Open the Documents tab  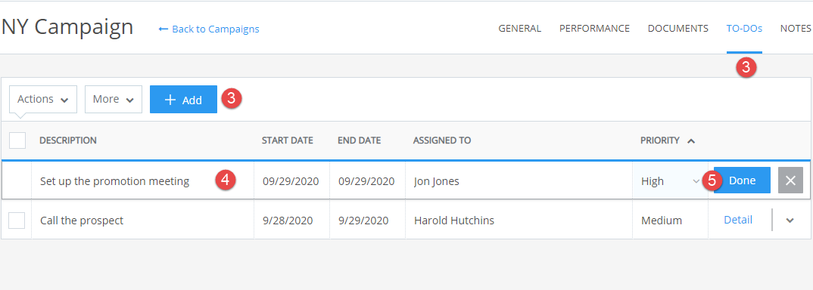677,29
